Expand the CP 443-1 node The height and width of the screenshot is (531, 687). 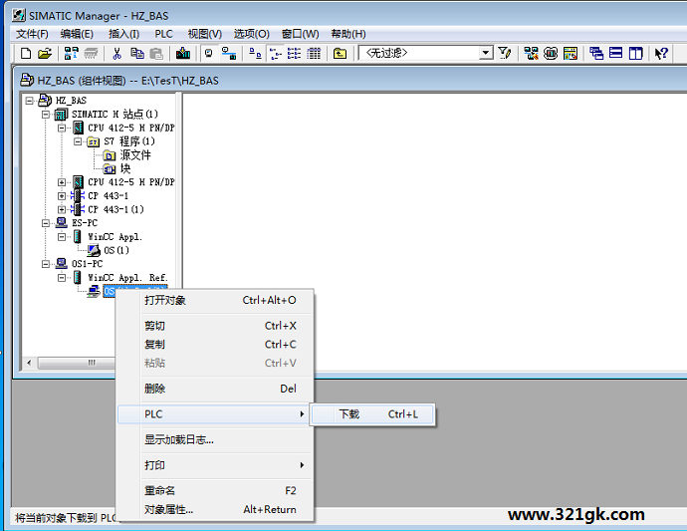point(62,196)
